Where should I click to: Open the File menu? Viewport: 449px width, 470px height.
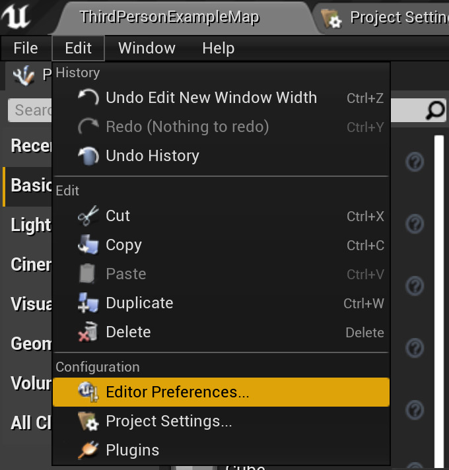pyautogui.click(x=26, y=48)
